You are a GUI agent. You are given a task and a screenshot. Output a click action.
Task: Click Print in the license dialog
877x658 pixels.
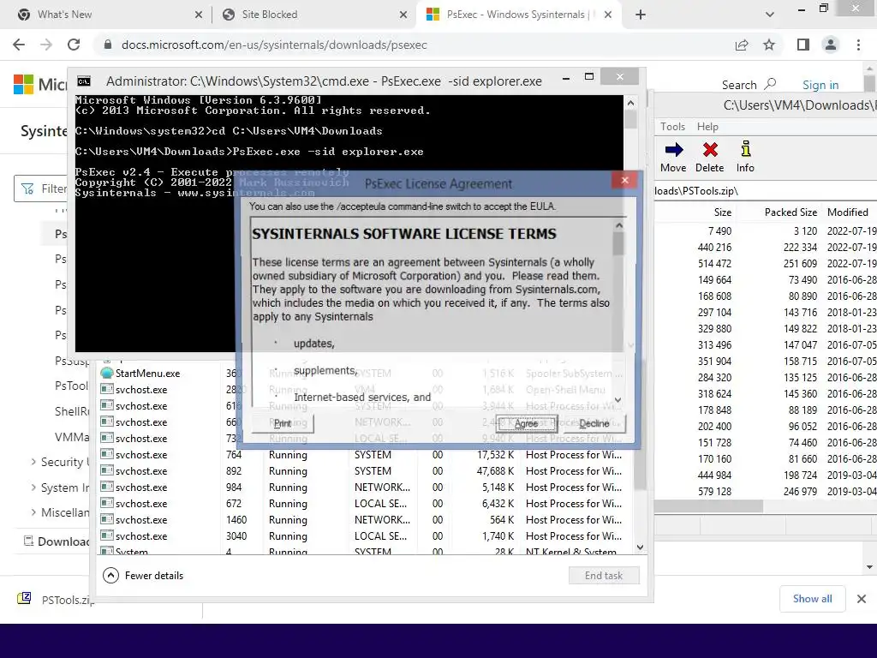[x=283, y=423]
